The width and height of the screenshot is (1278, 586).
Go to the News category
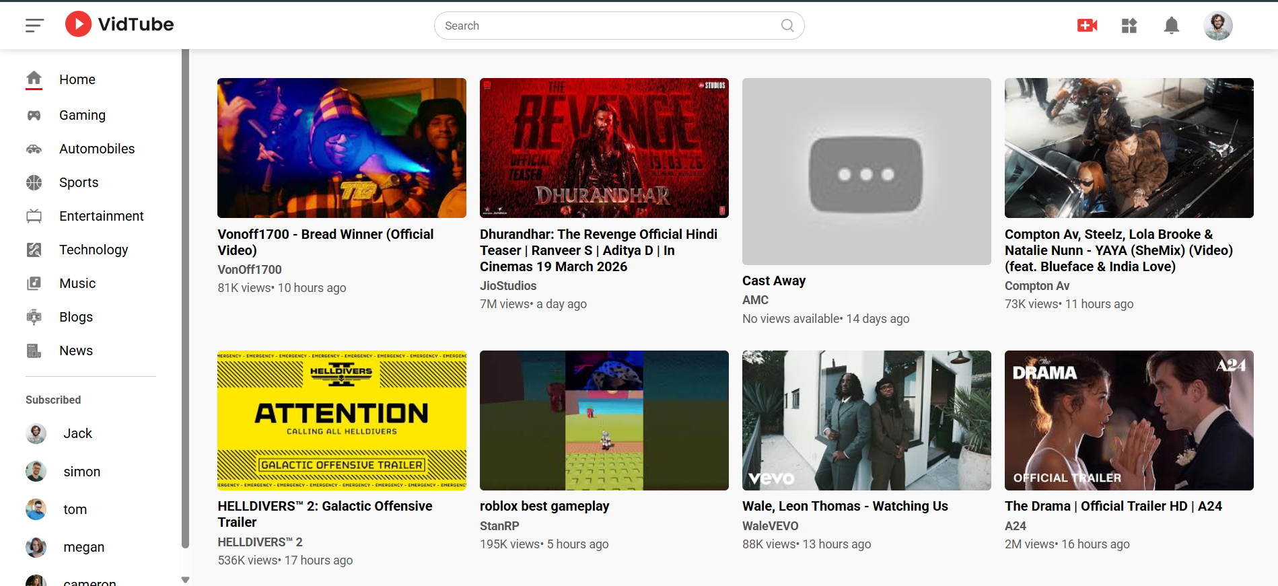click(x=75, y=351)
